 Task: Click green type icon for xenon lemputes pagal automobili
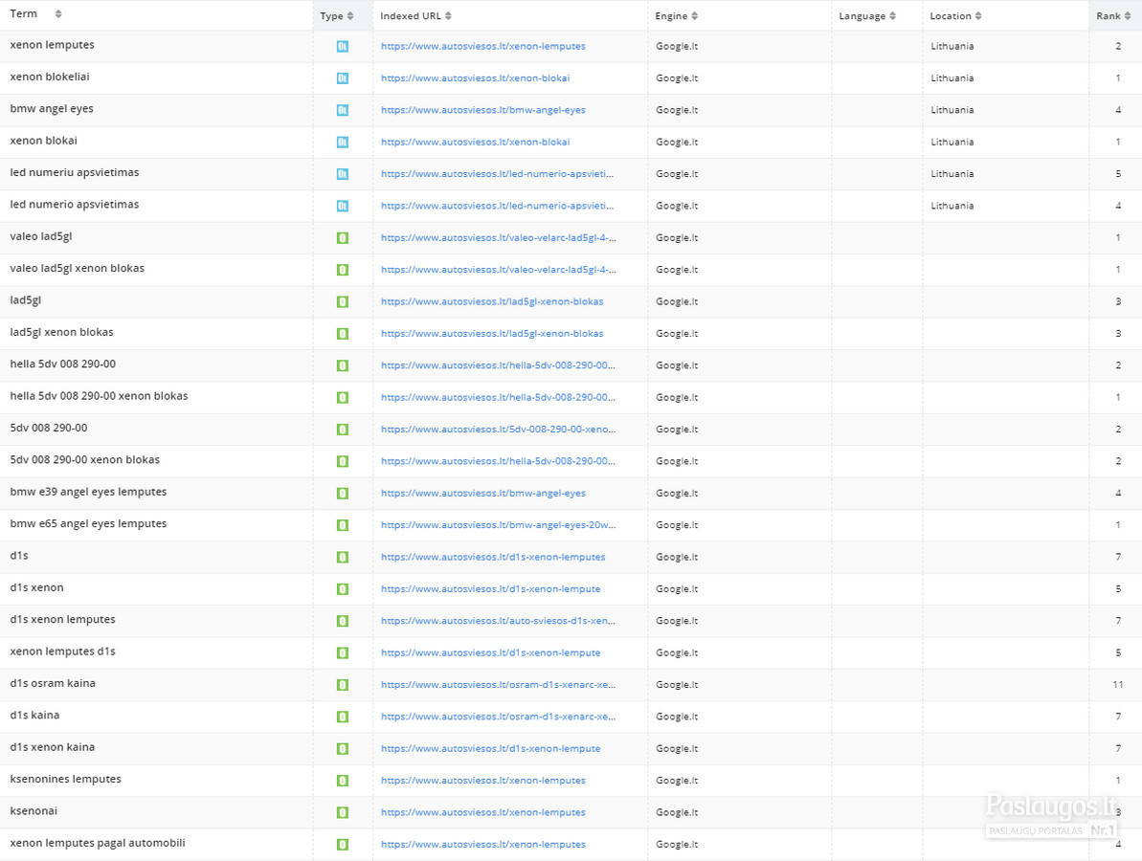[x=343, y=845]
